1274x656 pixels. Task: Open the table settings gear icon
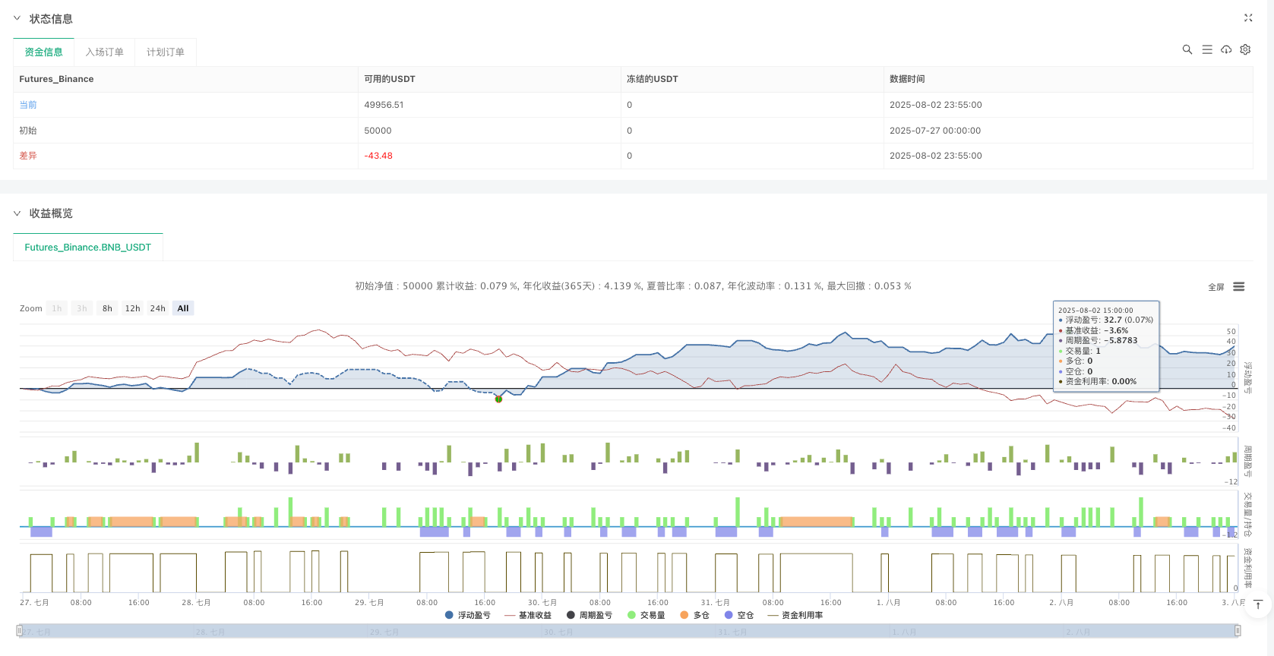(1245, 49)
